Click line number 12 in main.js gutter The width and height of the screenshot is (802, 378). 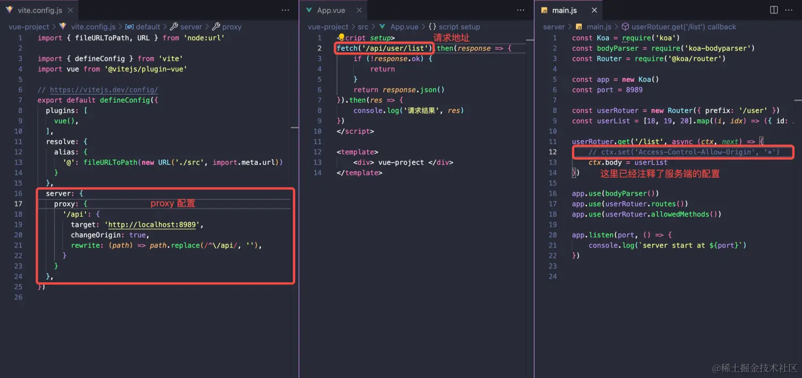[x=553, y=152]
